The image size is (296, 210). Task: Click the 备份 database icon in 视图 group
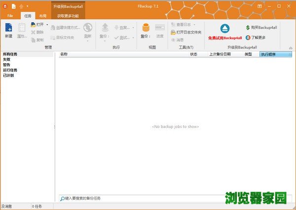(x=146, y=28)
